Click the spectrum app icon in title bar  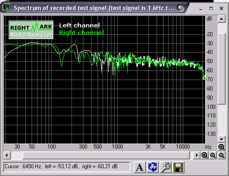tap(6, 7)
